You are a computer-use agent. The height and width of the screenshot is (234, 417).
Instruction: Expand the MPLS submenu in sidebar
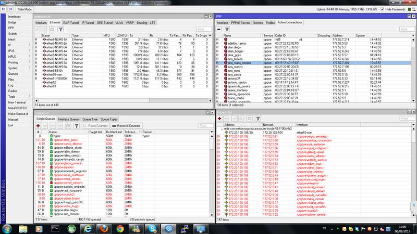[19, 57]
